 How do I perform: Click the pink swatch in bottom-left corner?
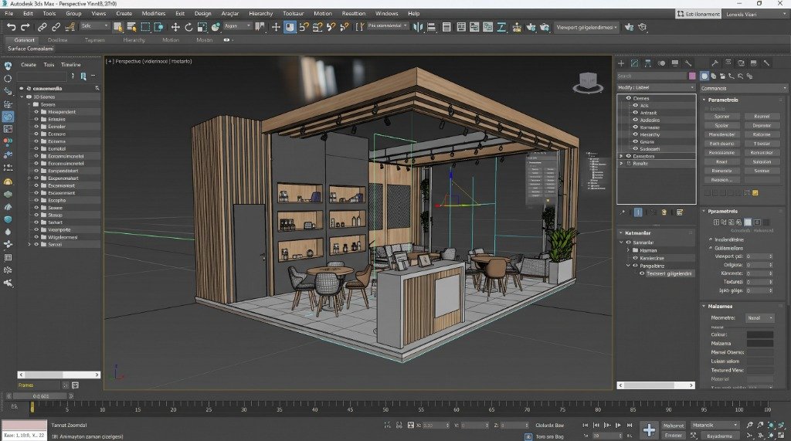[24, 425]
